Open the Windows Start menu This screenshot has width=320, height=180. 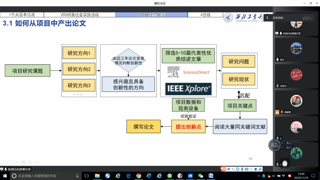(x=5, y=176)
